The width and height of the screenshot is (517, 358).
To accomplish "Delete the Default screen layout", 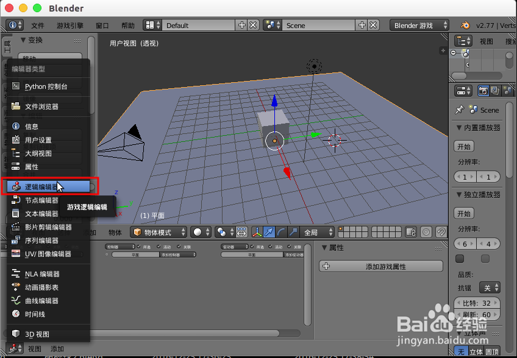I will (253, 25).
